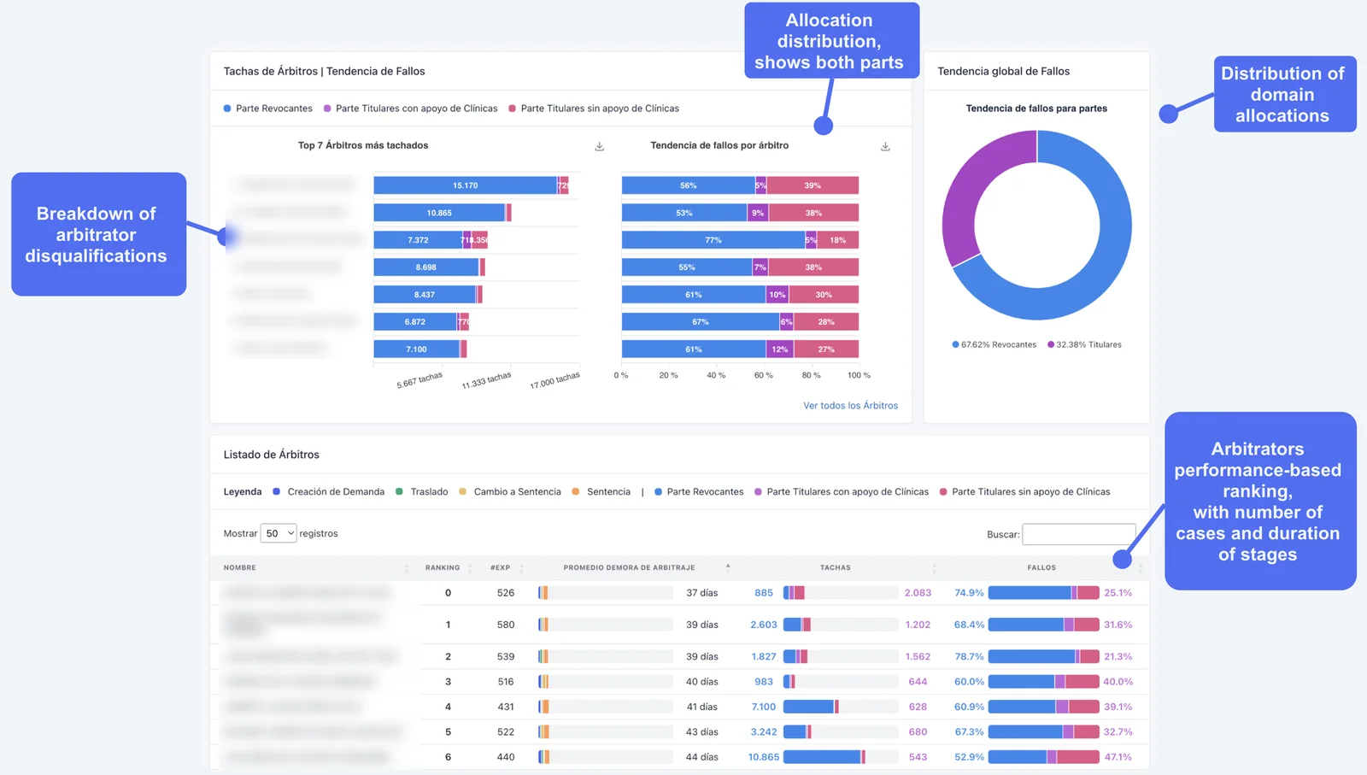The height and width of the screenshot is (775, 1367).
Task: Download the Top 7 Árbitros más tachados chart
Action: [x=600, y=146]
